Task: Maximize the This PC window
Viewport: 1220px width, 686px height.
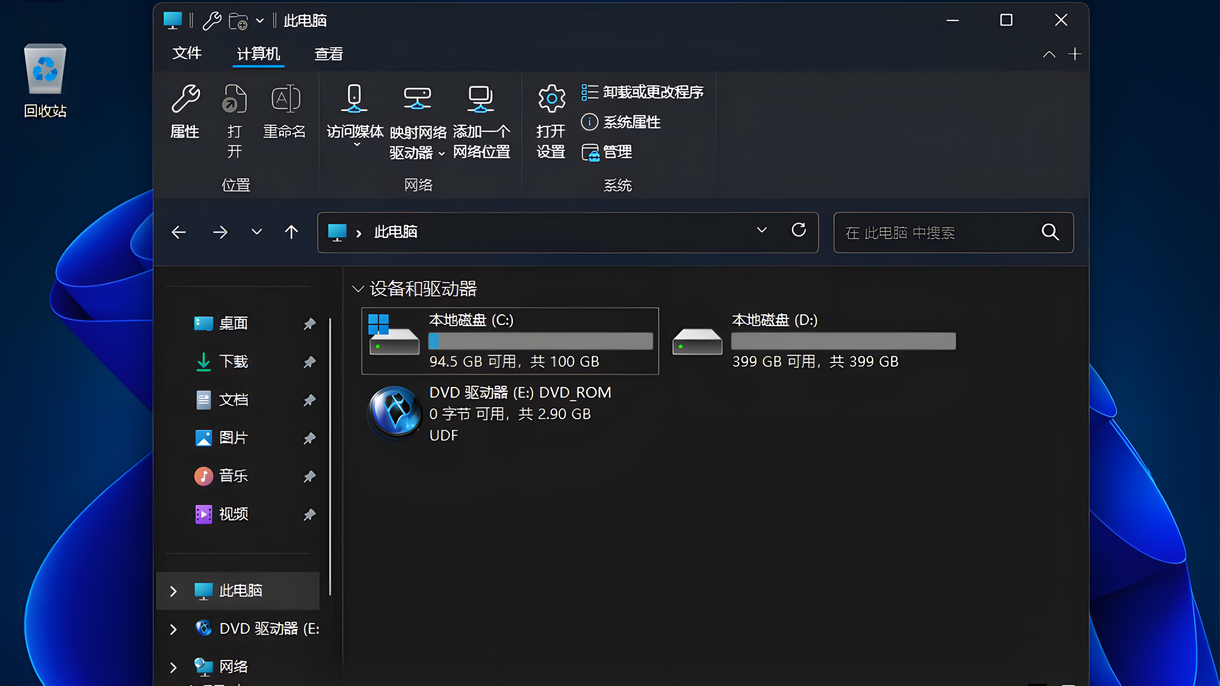Action: [x=1006, y=20]
